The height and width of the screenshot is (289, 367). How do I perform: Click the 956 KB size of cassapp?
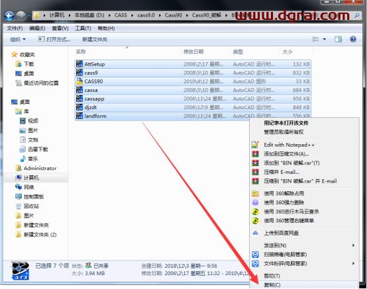click(x=301, y=99)
